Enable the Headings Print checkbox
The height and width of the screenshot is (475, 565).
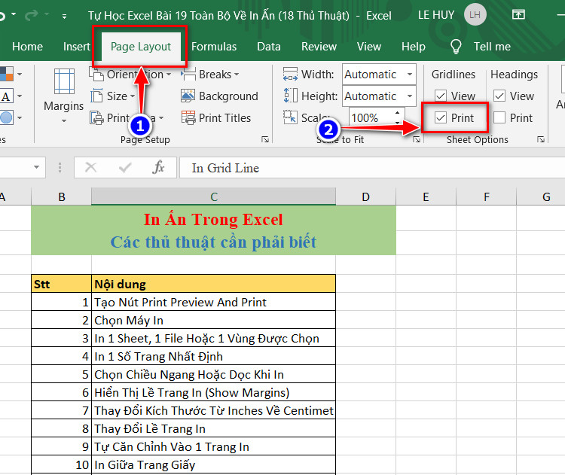(x=499, y=117)
